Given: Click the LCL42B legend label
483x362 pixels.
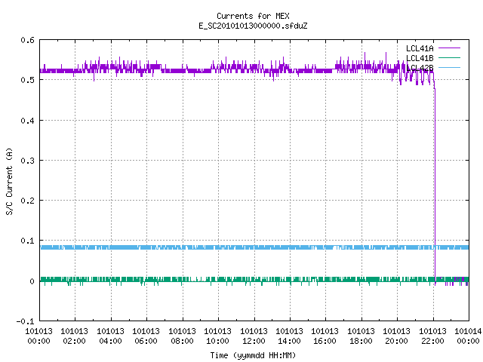Looking at the screenshot, I should coord(420,68).
